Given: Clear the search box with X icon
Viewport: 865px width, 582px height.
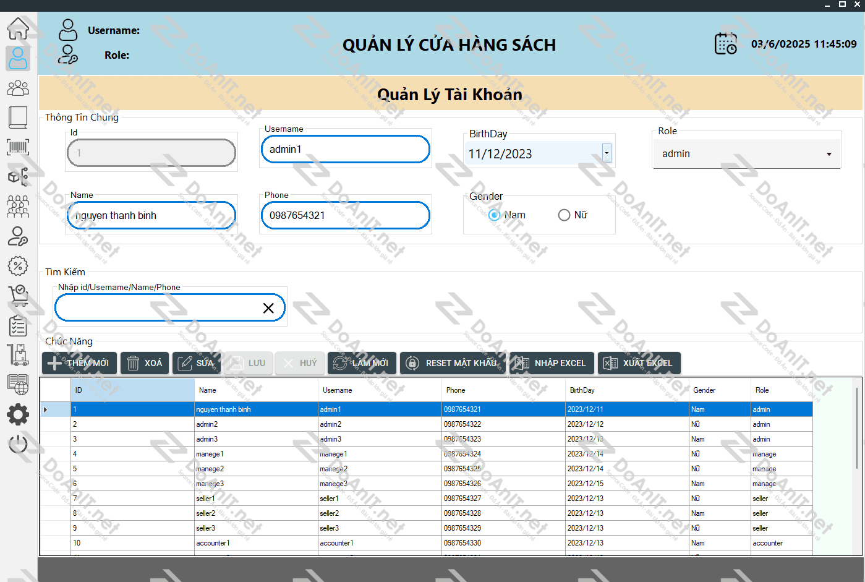Looking at the screenshot, I should [268, 308].
